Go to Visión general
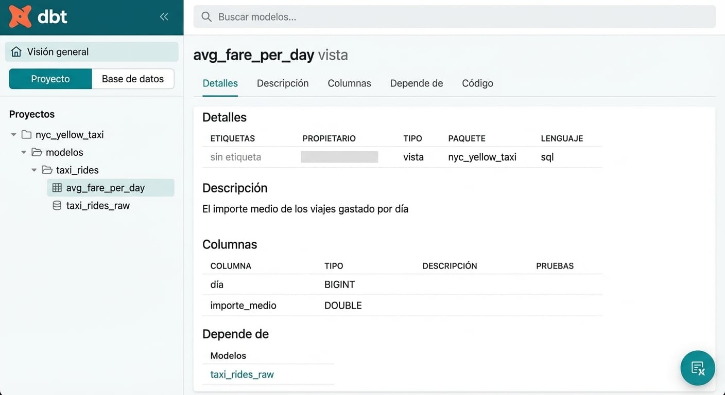Screen dimensions: 725x395 [92, 52]
